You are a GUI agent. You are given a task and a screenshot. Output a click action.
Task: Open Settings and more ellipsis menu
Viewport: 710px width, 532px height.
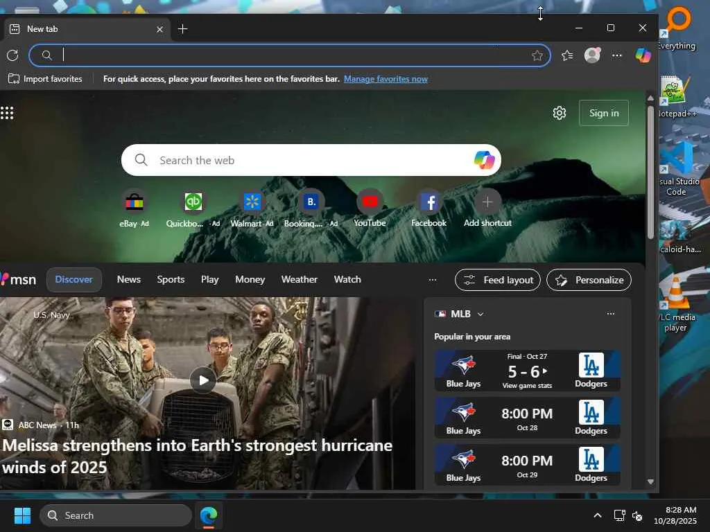tap(616, 55)
